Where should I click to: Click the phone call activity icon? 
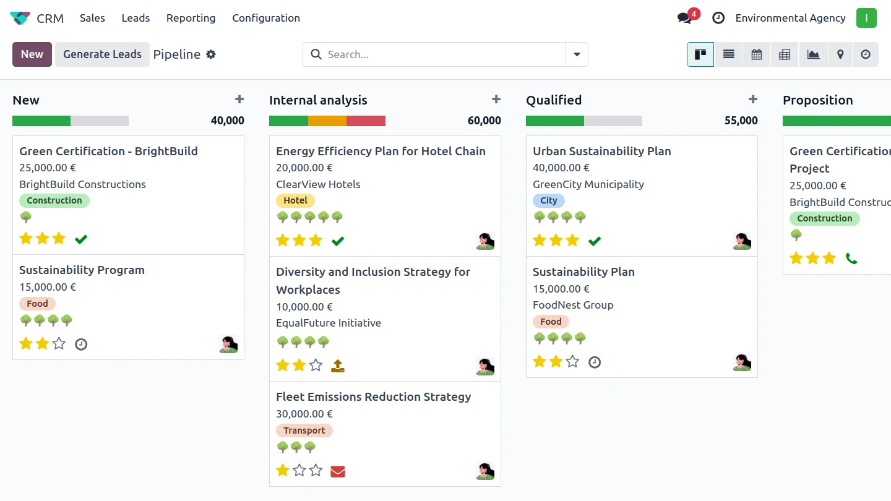point(851,259)
